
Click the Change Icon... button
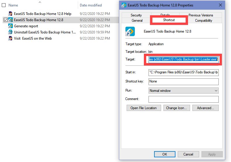click(177, 108)
